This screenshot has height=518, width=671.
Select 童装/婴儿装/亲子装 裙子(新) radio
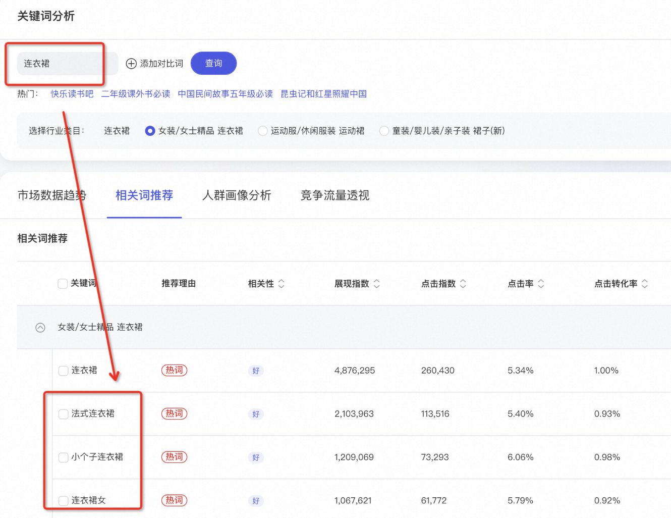(x=384, y=131)
